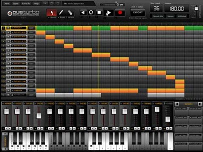Expand the dropdown arrow on track 4
This screenshot has height=152, width=203.
click(x=8, y=41)
